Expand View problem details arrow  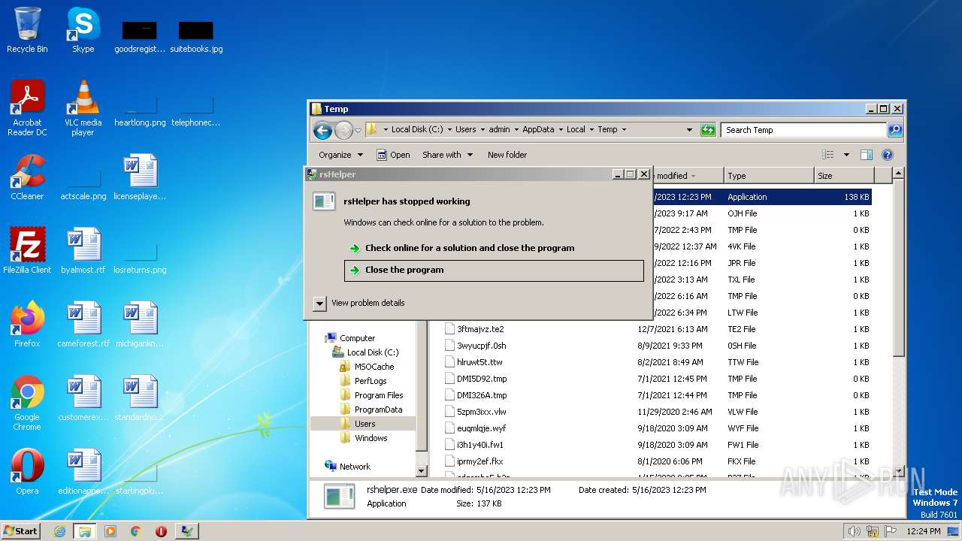pyautogui.click(x=319, y=304)
